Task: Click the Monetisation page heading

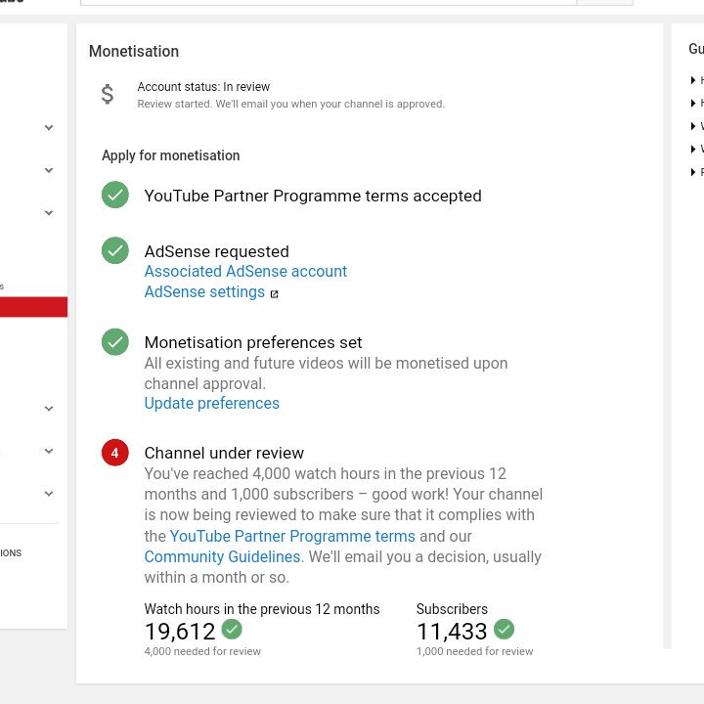Action: [134, 51]
